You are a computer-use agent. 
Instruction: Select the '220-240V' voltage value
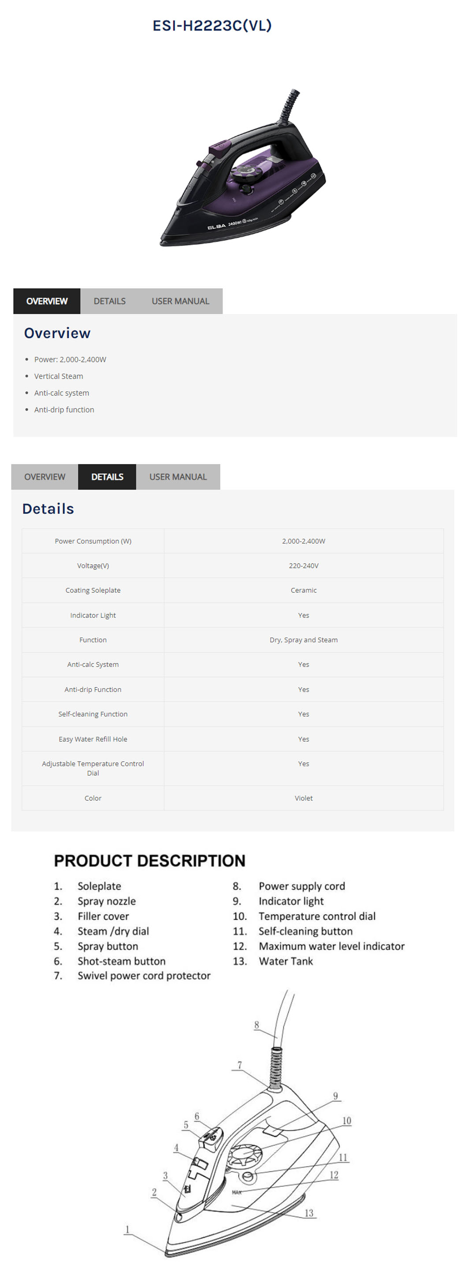(x=303, y=565)
